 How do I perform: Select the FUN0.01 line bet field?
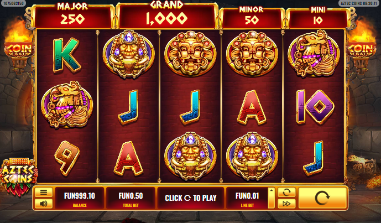(x=247, y=198)
